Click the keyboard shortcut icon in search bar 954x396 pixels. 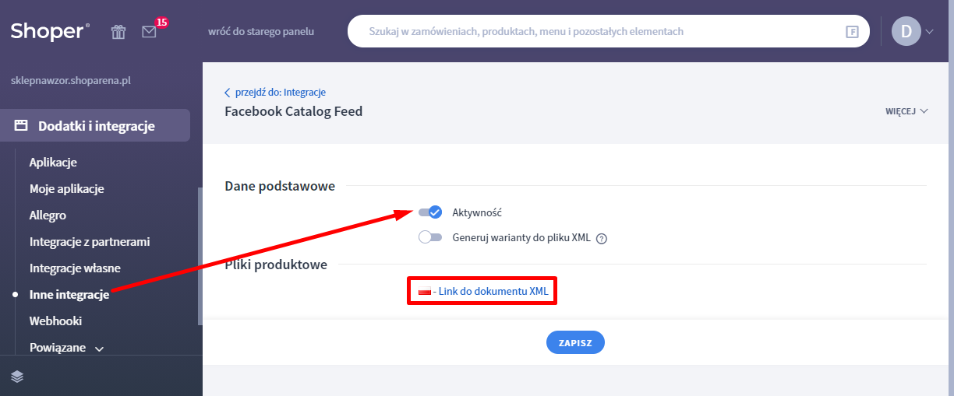[x=852, y=32]
